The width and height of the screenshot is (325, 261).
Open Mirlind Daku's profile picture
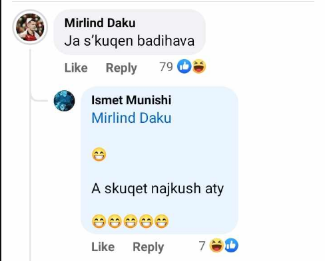tap(30, 27)
